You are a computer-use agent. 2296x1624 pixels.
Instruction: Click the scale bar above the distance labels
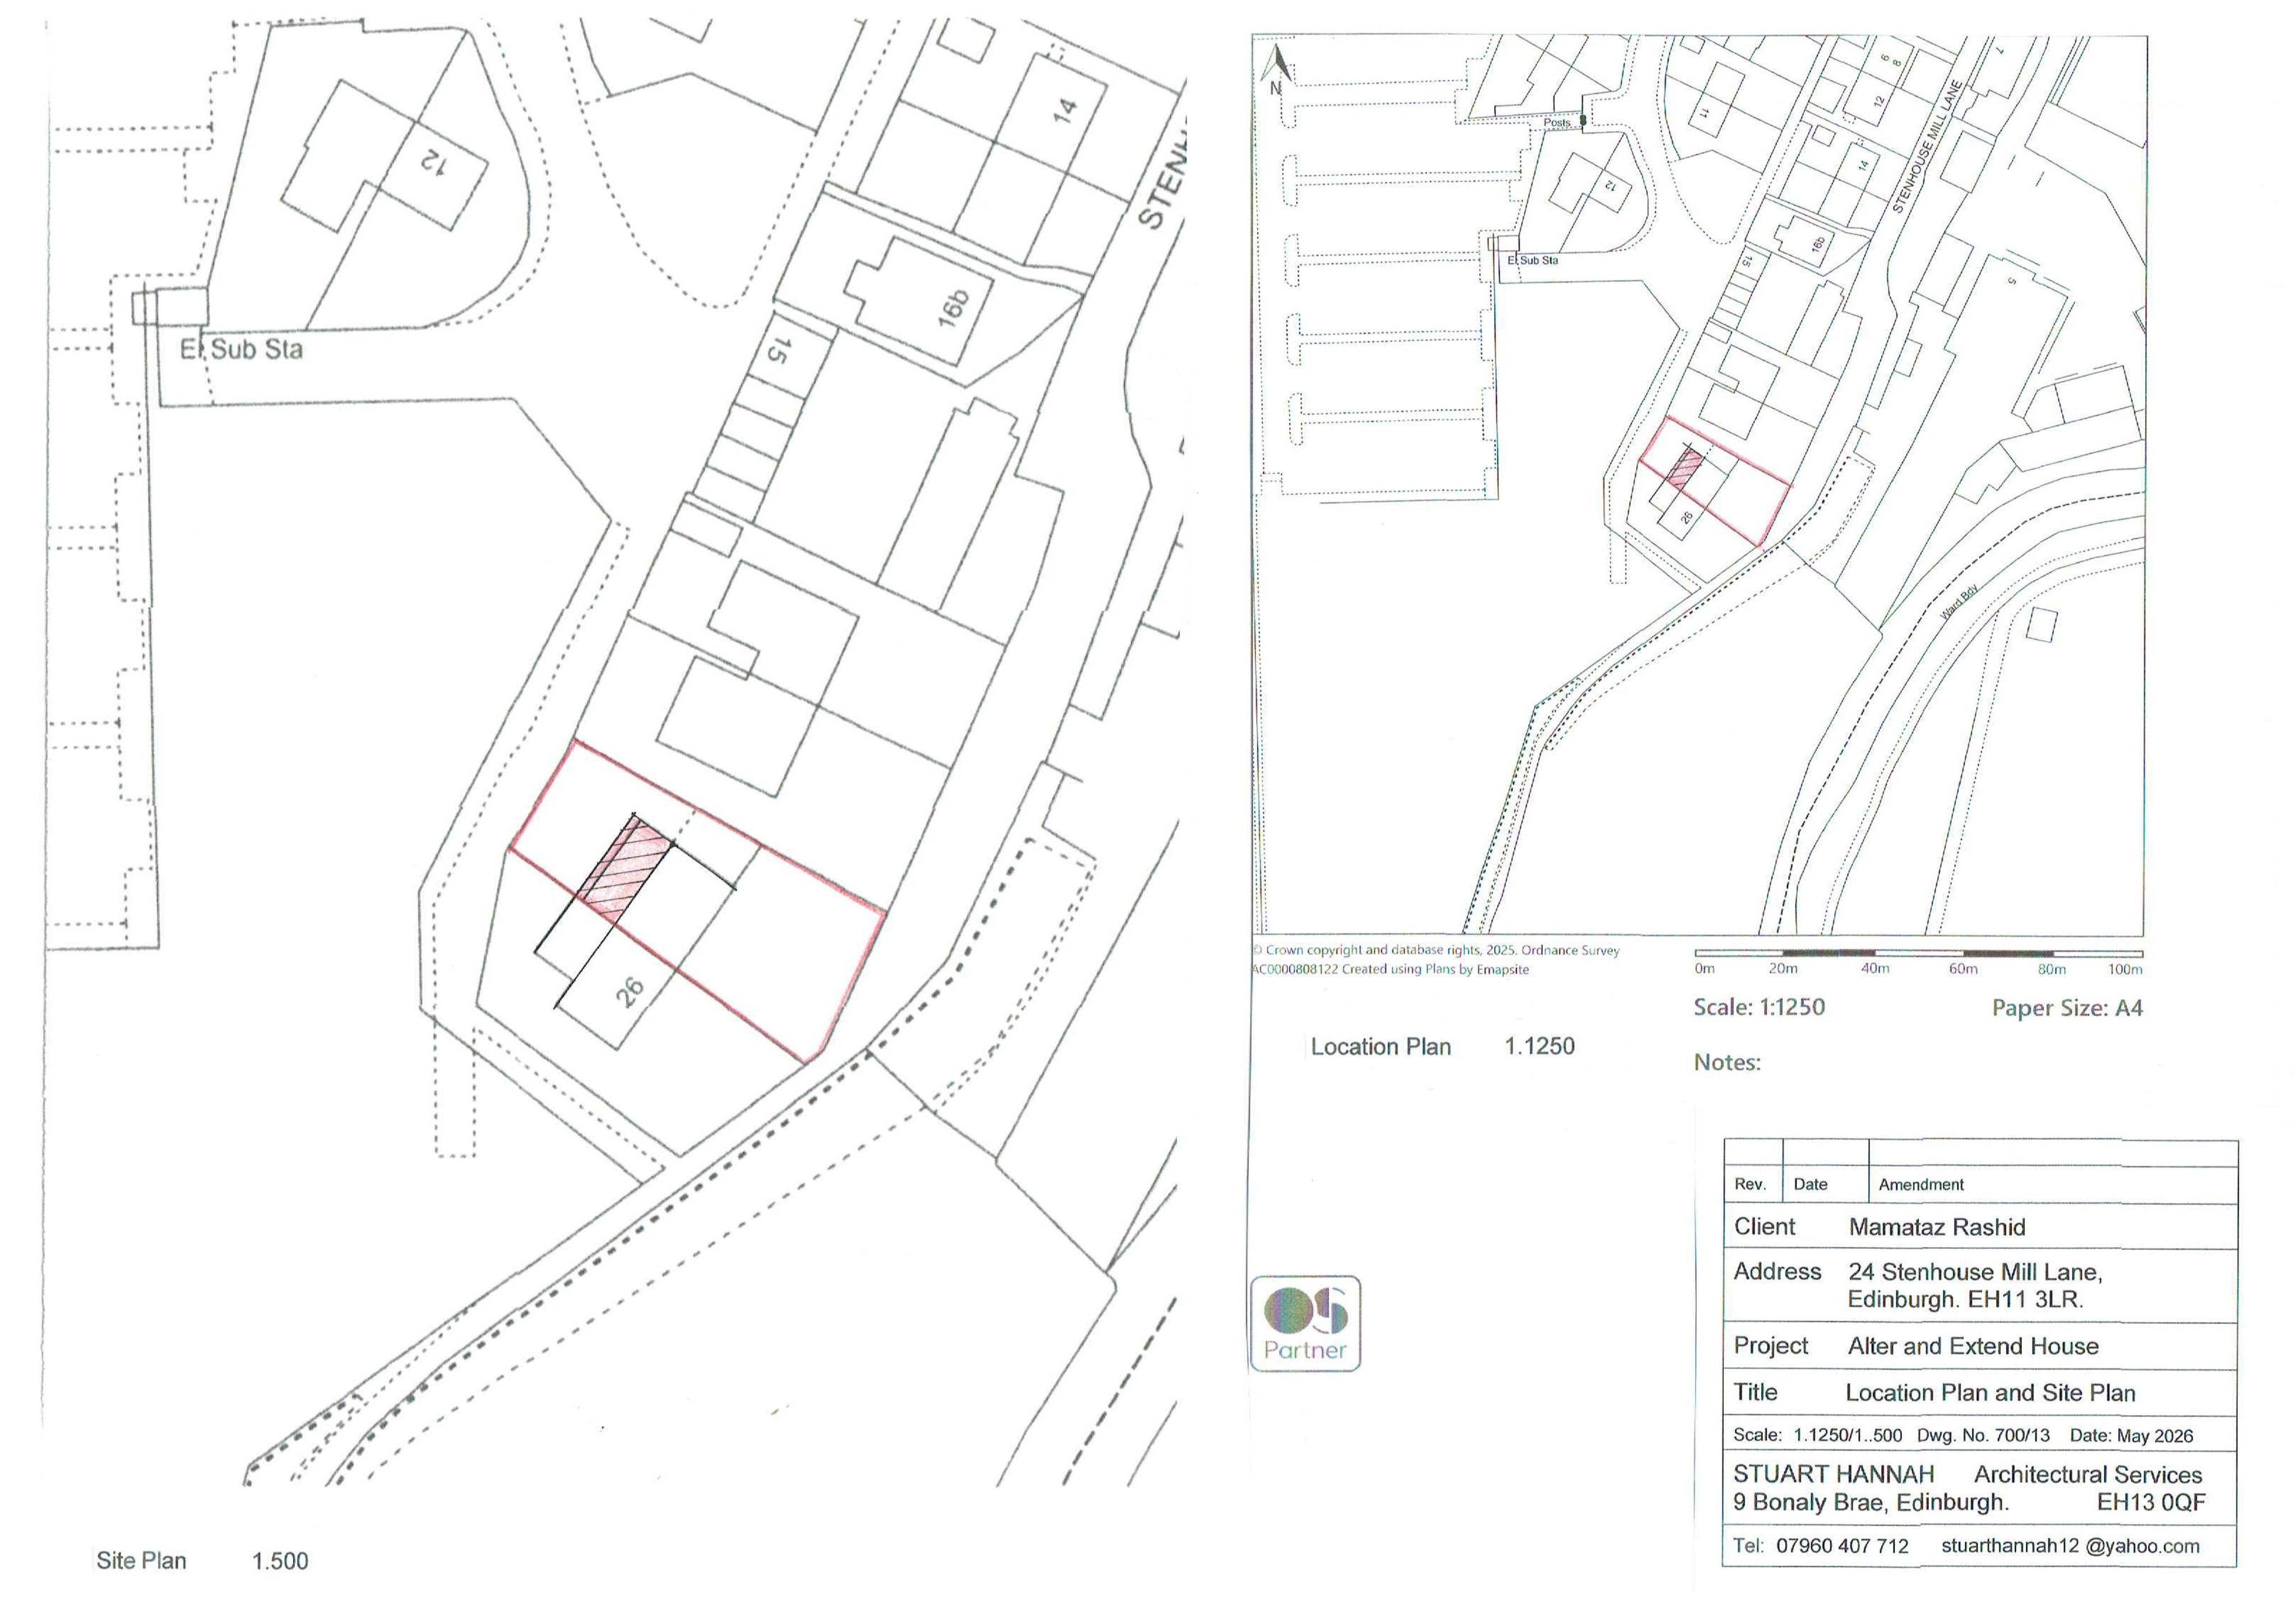point(1918,953)
